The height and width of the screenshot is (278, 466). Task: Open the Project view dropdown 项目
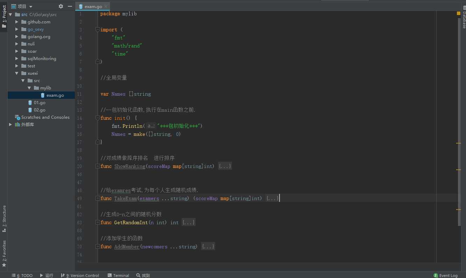click(22, 6)
